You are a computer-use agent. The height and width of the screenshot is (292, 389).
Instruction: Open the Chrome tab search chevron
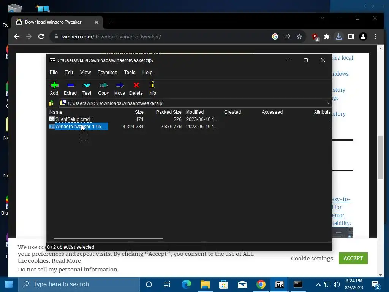[x=322, y=18]
